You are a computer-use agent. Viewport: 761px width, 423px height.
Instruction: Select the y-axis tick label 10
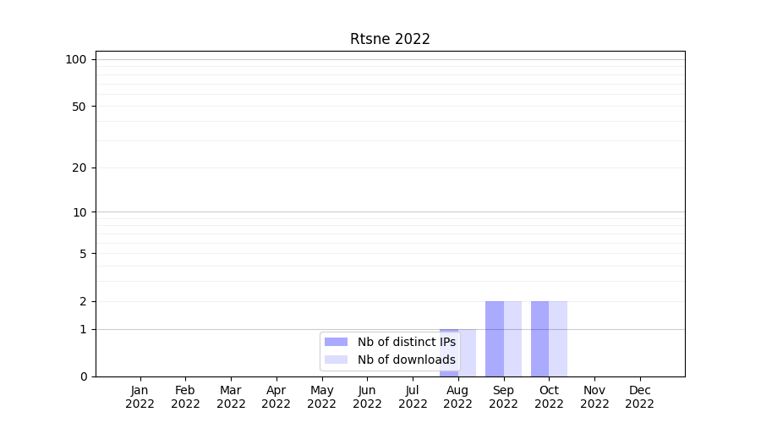[x=79, y=212]
